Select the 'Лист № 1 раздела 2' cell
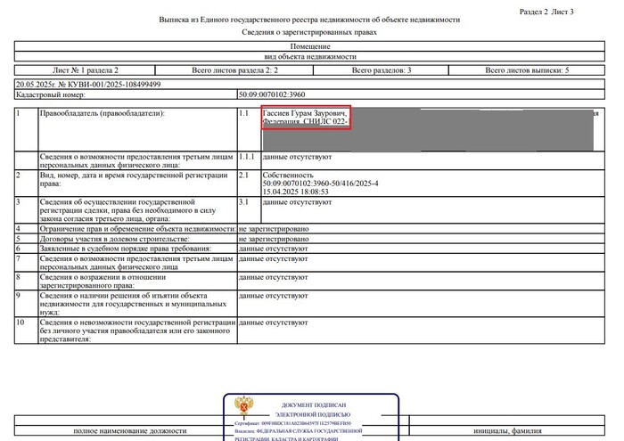Screen dimensions: 624x441 point(85,69)
